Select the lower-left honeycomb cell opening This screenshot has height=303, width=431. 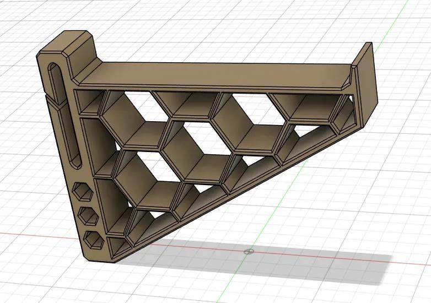click(147, 178)
